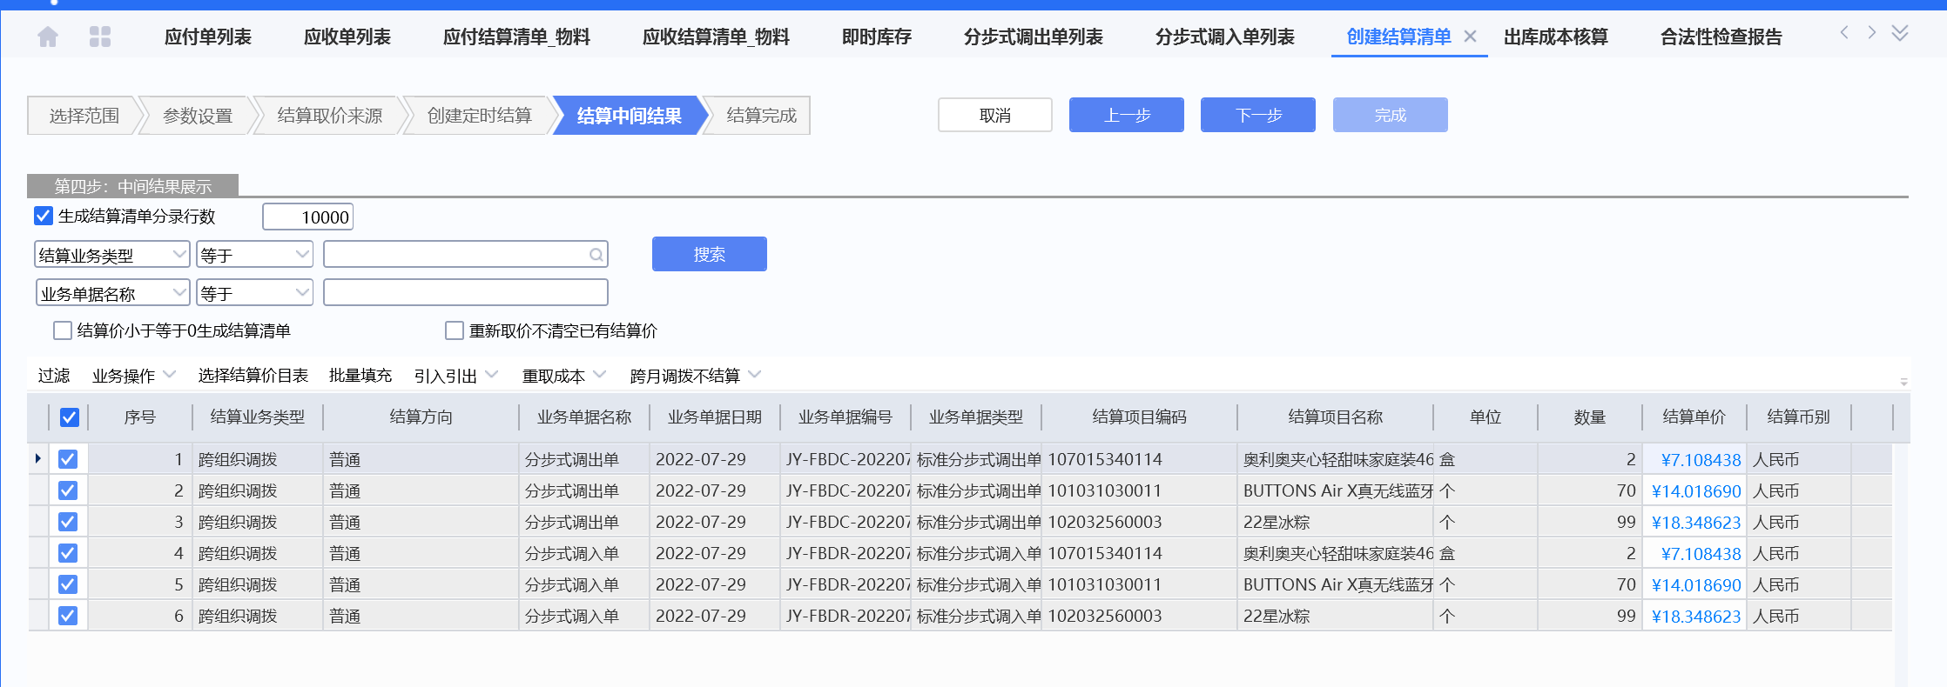Click the 10000 row count input
1947x687 pixels.
[308, 217]
